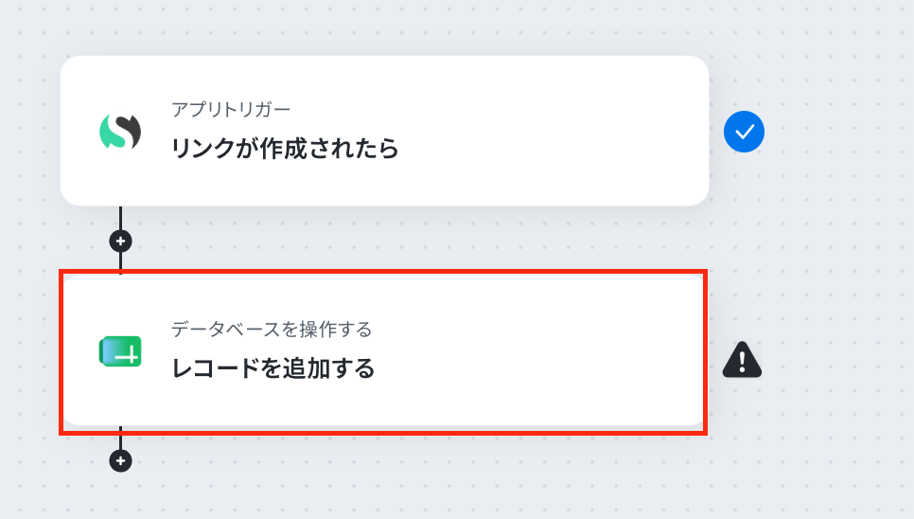Screen dimensions: 914x519
Task: Open the レコードを追加する action title
Action: point(273,368)
